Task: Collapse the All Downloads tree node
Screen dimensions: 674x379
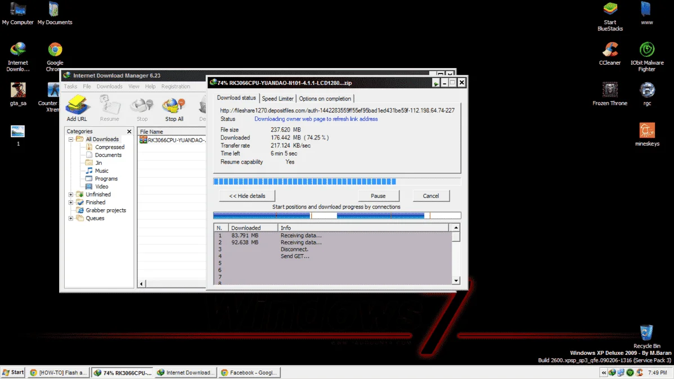Action: click(x=71, y=139)
